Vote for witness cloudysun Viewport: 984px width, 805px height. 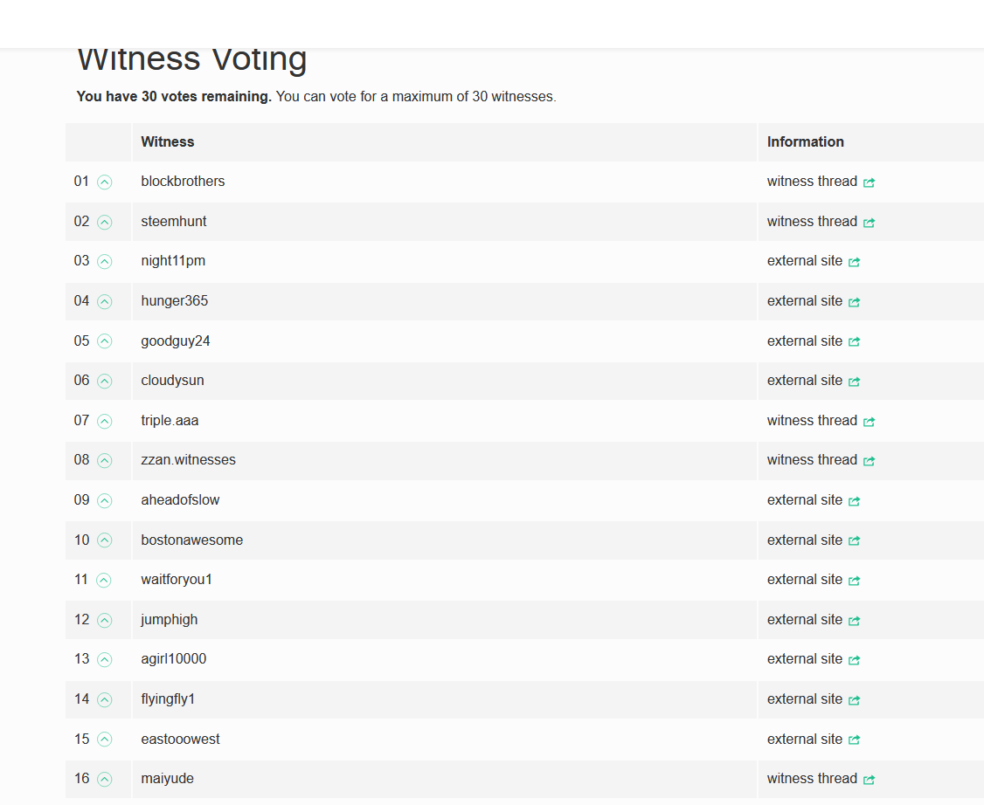click(105, 382)
